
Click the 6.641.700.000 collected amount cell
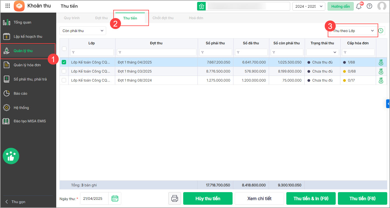coord(251,62)
